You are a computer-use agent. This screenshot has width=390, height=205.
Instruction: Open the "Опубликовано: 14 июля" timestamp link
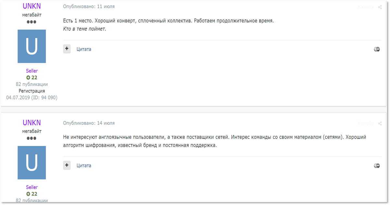(89, 123)
